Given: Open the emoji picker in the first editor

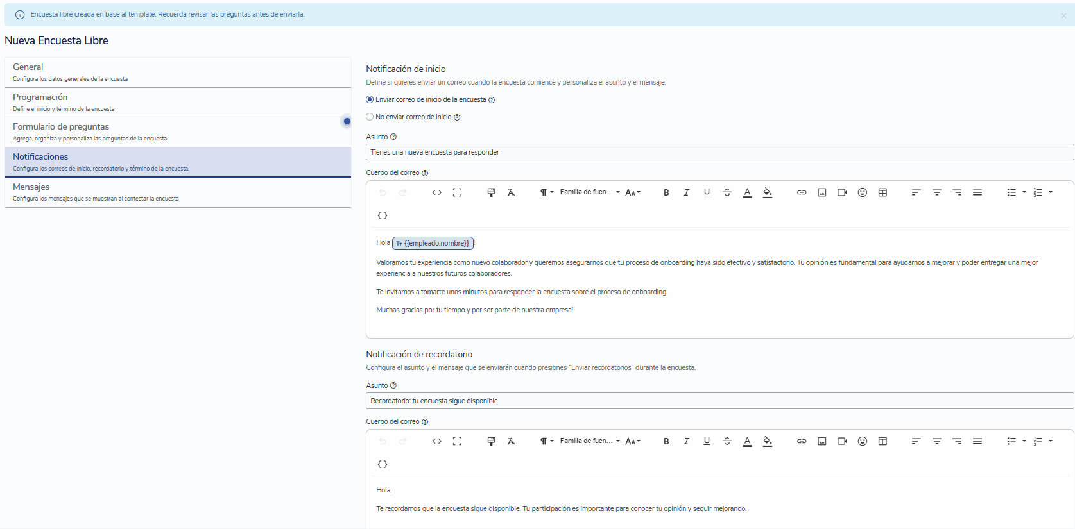Looking at the screenshot, I should (x=863, y=192).
